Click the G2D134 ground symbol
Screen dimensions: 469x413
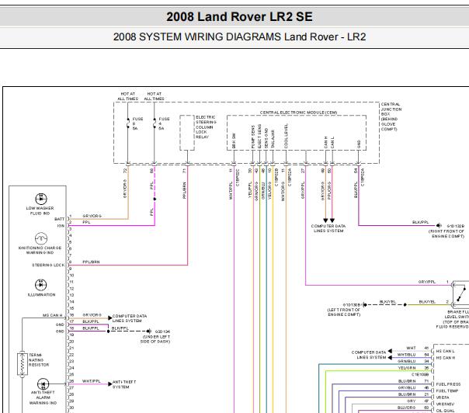pos(148,331)
